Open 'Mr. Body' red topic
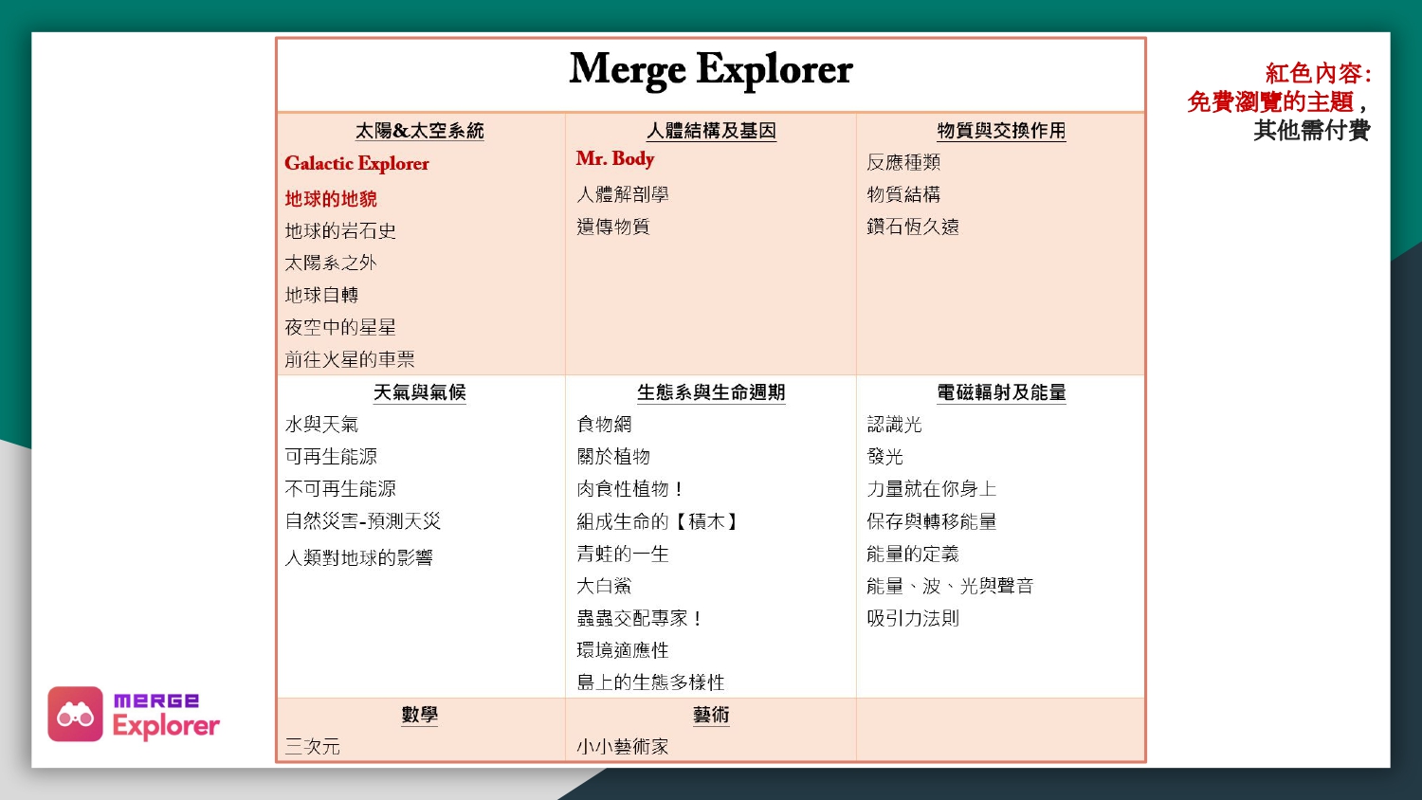 click(615, 158)
